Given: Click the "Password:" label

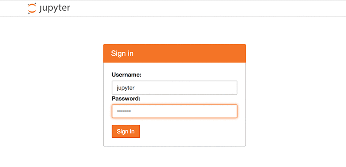Looking at the screenshot, I should [x=126, y=99].
